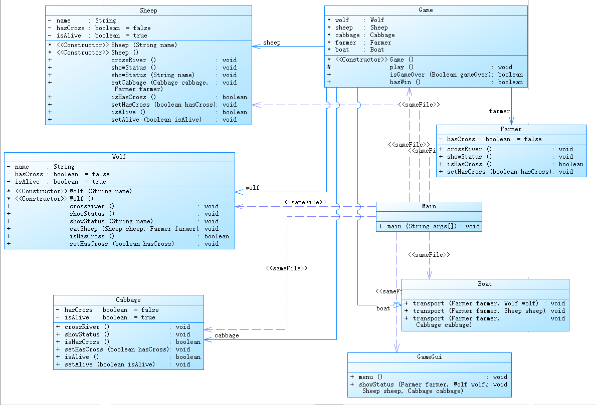Viewport: 596px width, 405px height.
Task: Click the 'cabbage' association label
Action: point(227,335)
